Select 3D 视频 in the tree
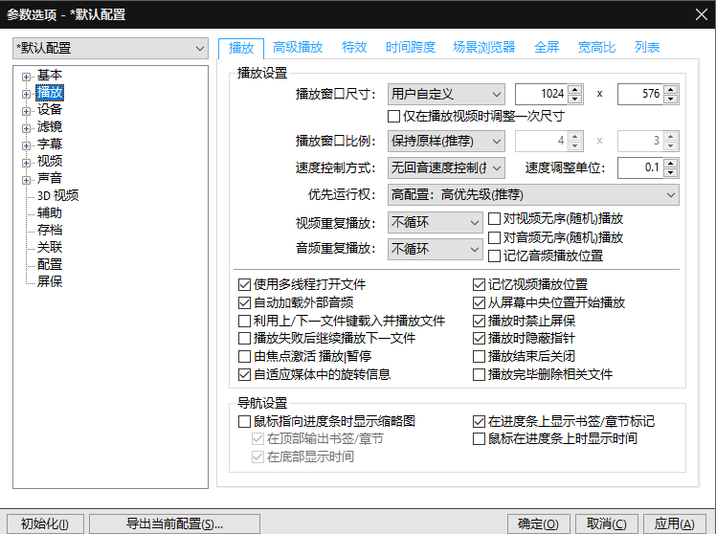 (x=57, y=196)
